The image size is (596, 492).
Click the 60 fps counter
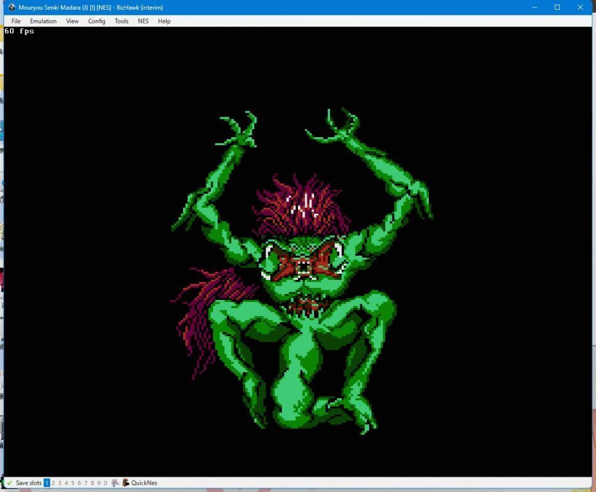point(19,31)
